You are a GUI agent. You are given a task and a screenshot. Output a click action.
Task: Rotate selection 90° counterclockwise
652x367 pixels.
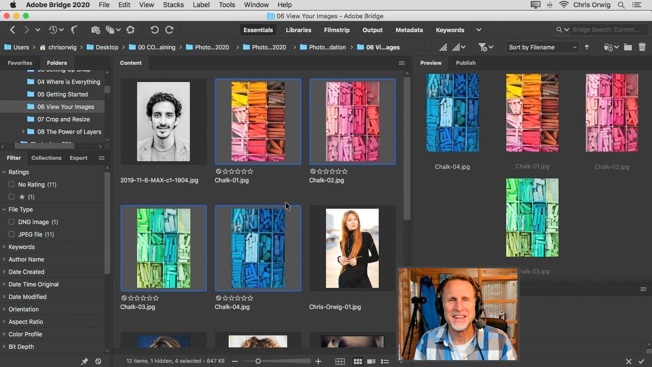154,30
